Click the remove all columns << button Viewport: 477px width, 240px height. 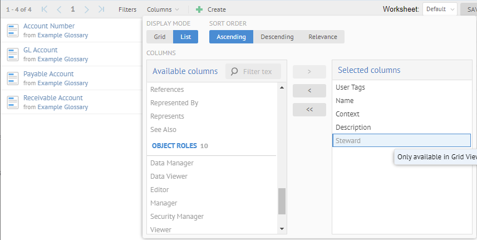(309, 110)
